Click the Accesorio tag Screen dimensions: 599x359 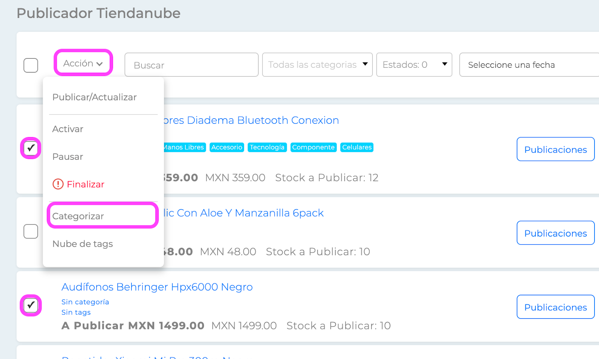pyautogui.click(x=227, y=147)
